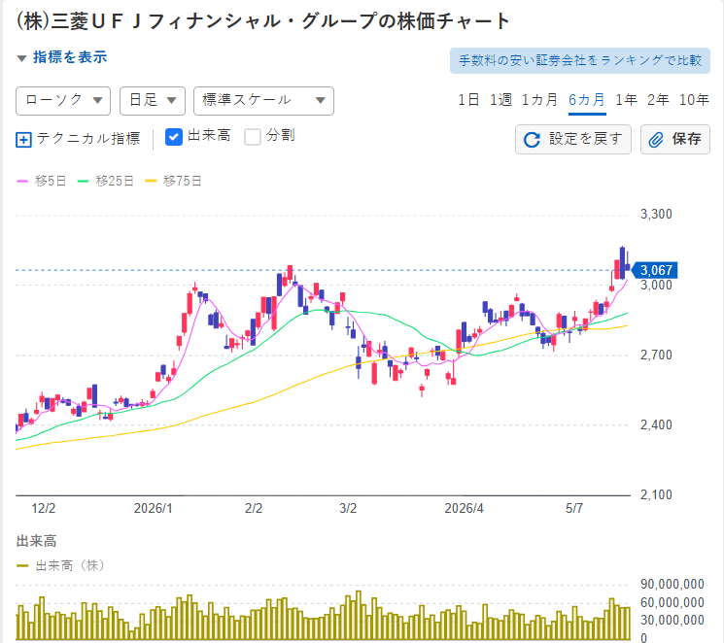This screenshot has width=724, height=643.
Task: Click the circular refresh icon in 設定を戻す
Action: [x=532, y=140]
